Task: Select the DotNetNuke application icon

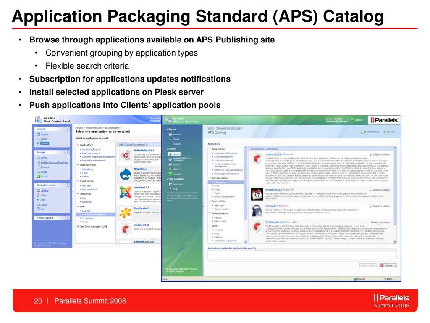Action: pyautogui.click(x=125, y=156)
